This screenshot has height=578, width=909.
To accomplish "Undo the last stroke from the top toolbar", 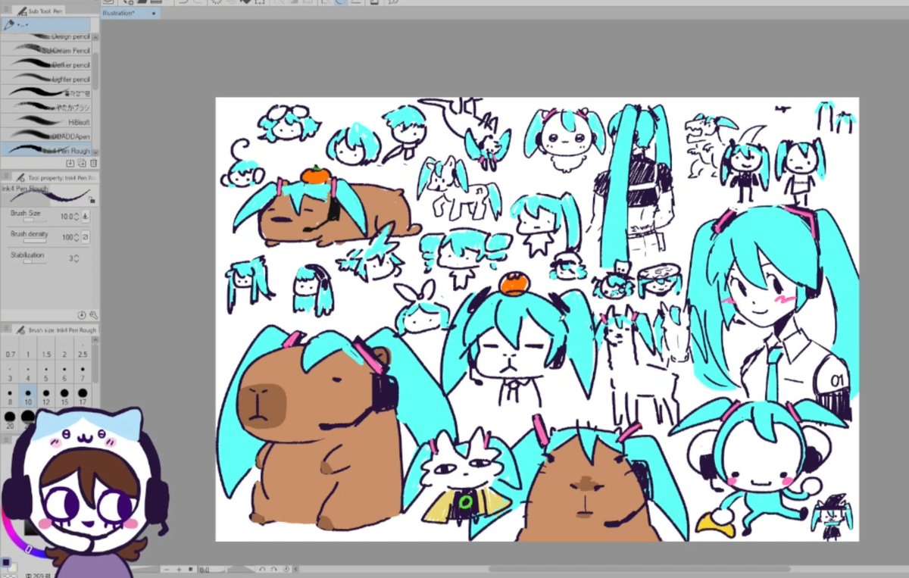I will [x=184, y=3].
